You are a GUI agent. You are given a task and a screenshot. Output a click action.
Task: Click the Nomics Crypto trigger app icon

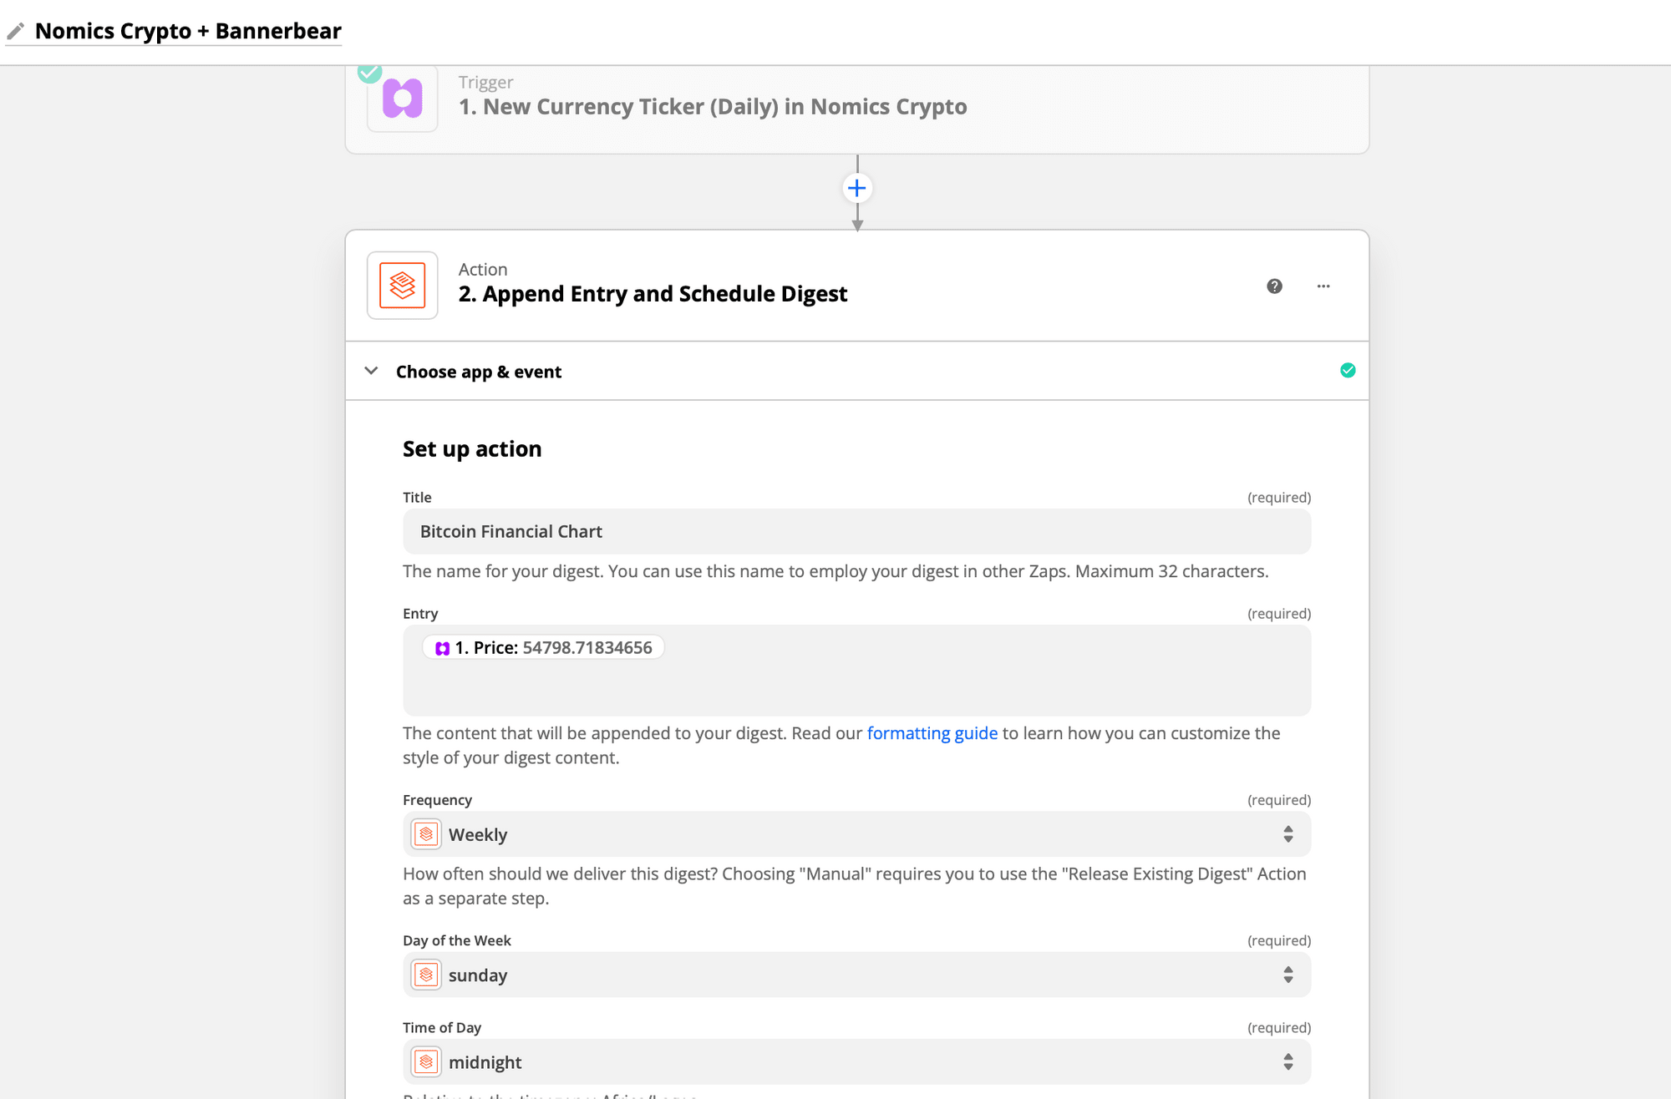point(402,99)
